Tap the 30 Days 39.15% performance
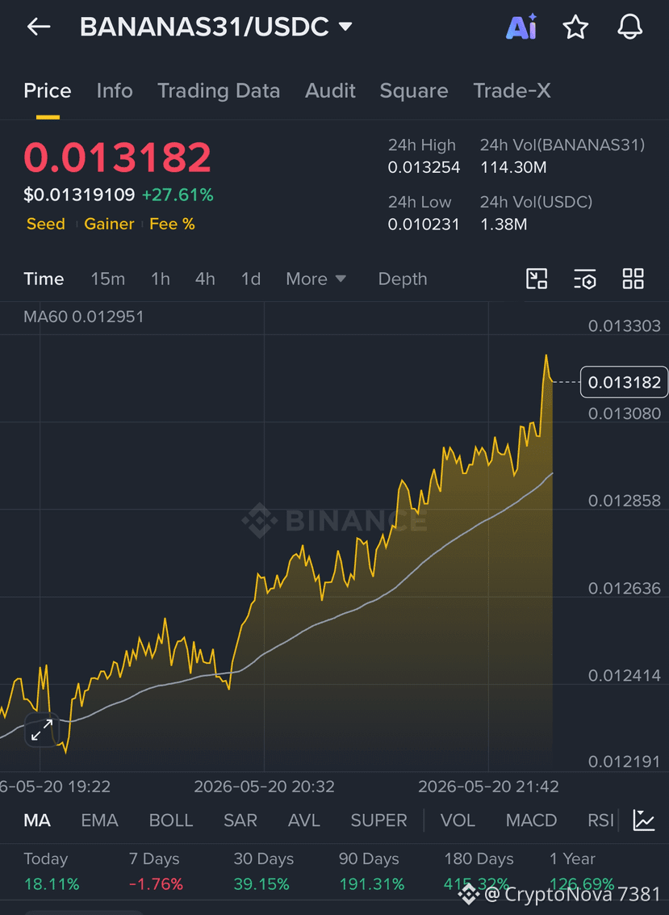The width and height of the screenshot is (669, 915). (263, 872)
